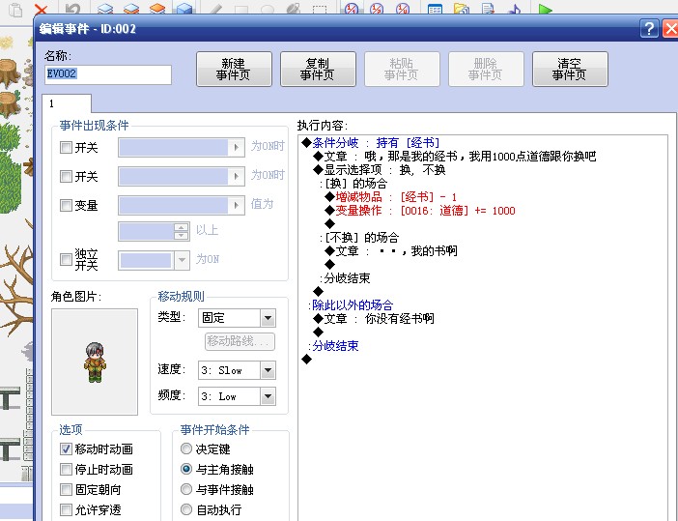Enable the 变量 condition checkbox
Image resolution: width=678 pixels, height=521 pixels.
point(66,205)
